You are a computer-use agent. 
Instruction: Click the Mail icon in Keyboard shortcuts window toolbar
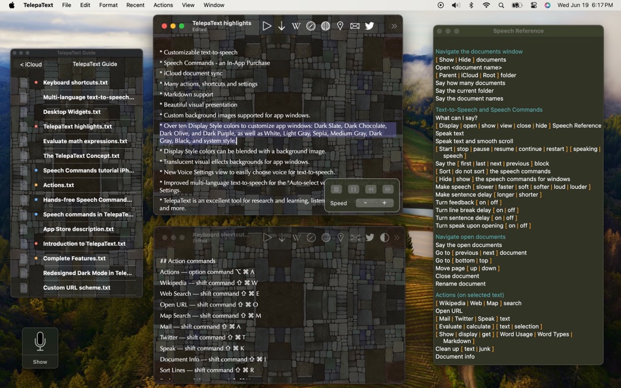click(x=355, y=238)
